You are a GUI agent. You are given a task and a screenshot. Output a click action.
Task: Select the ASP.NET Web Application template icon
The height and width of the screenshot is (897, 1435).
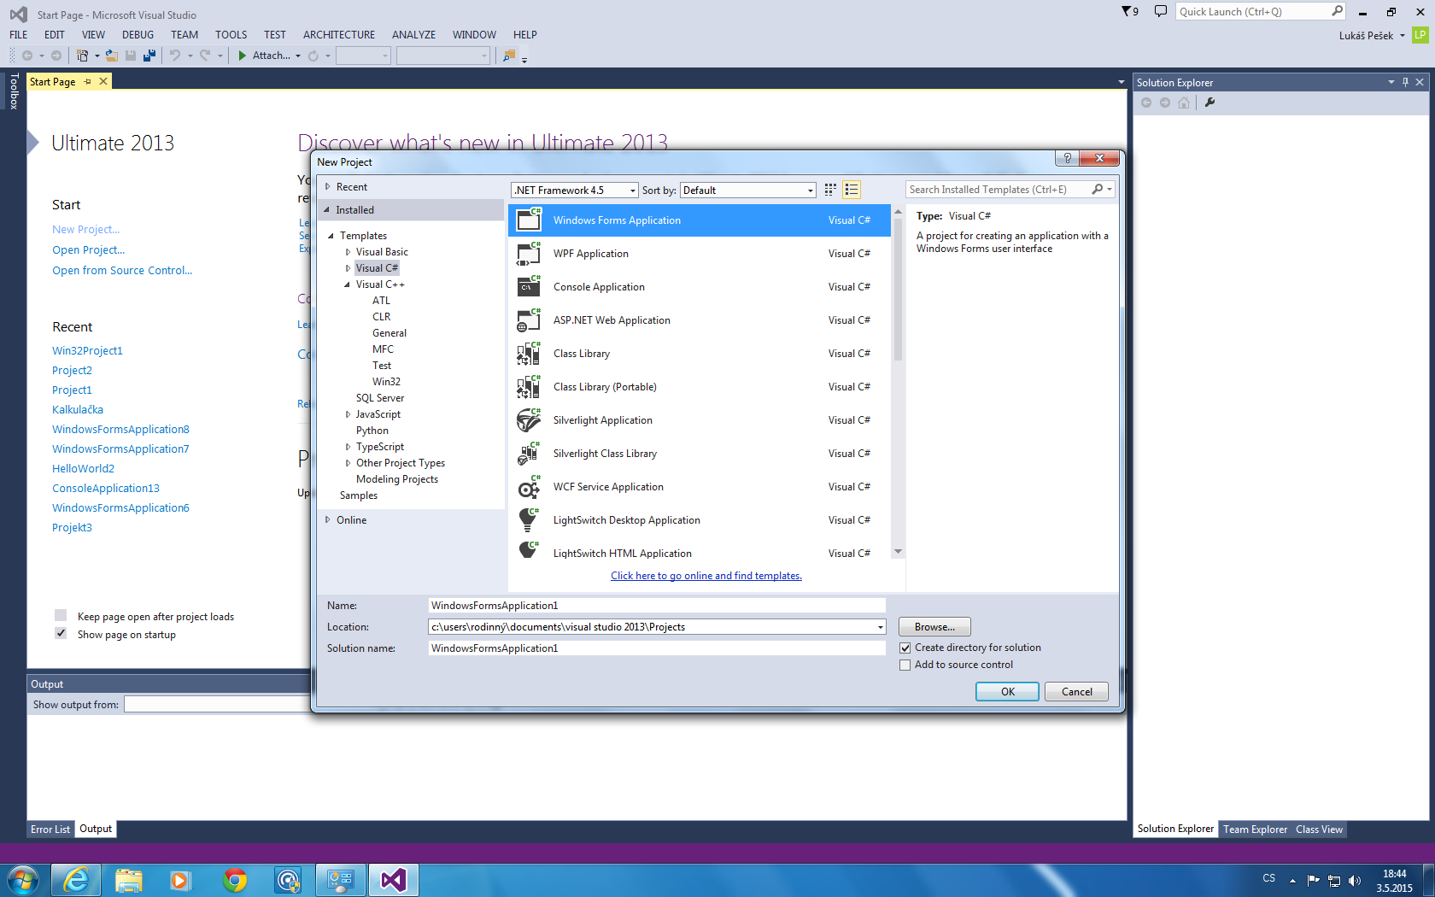click(x=529, y=320)
